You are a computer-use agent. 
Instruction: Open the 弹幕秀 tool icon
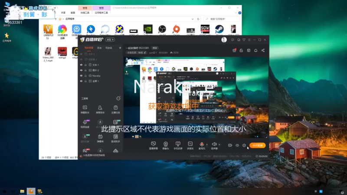tap(100, 138)
